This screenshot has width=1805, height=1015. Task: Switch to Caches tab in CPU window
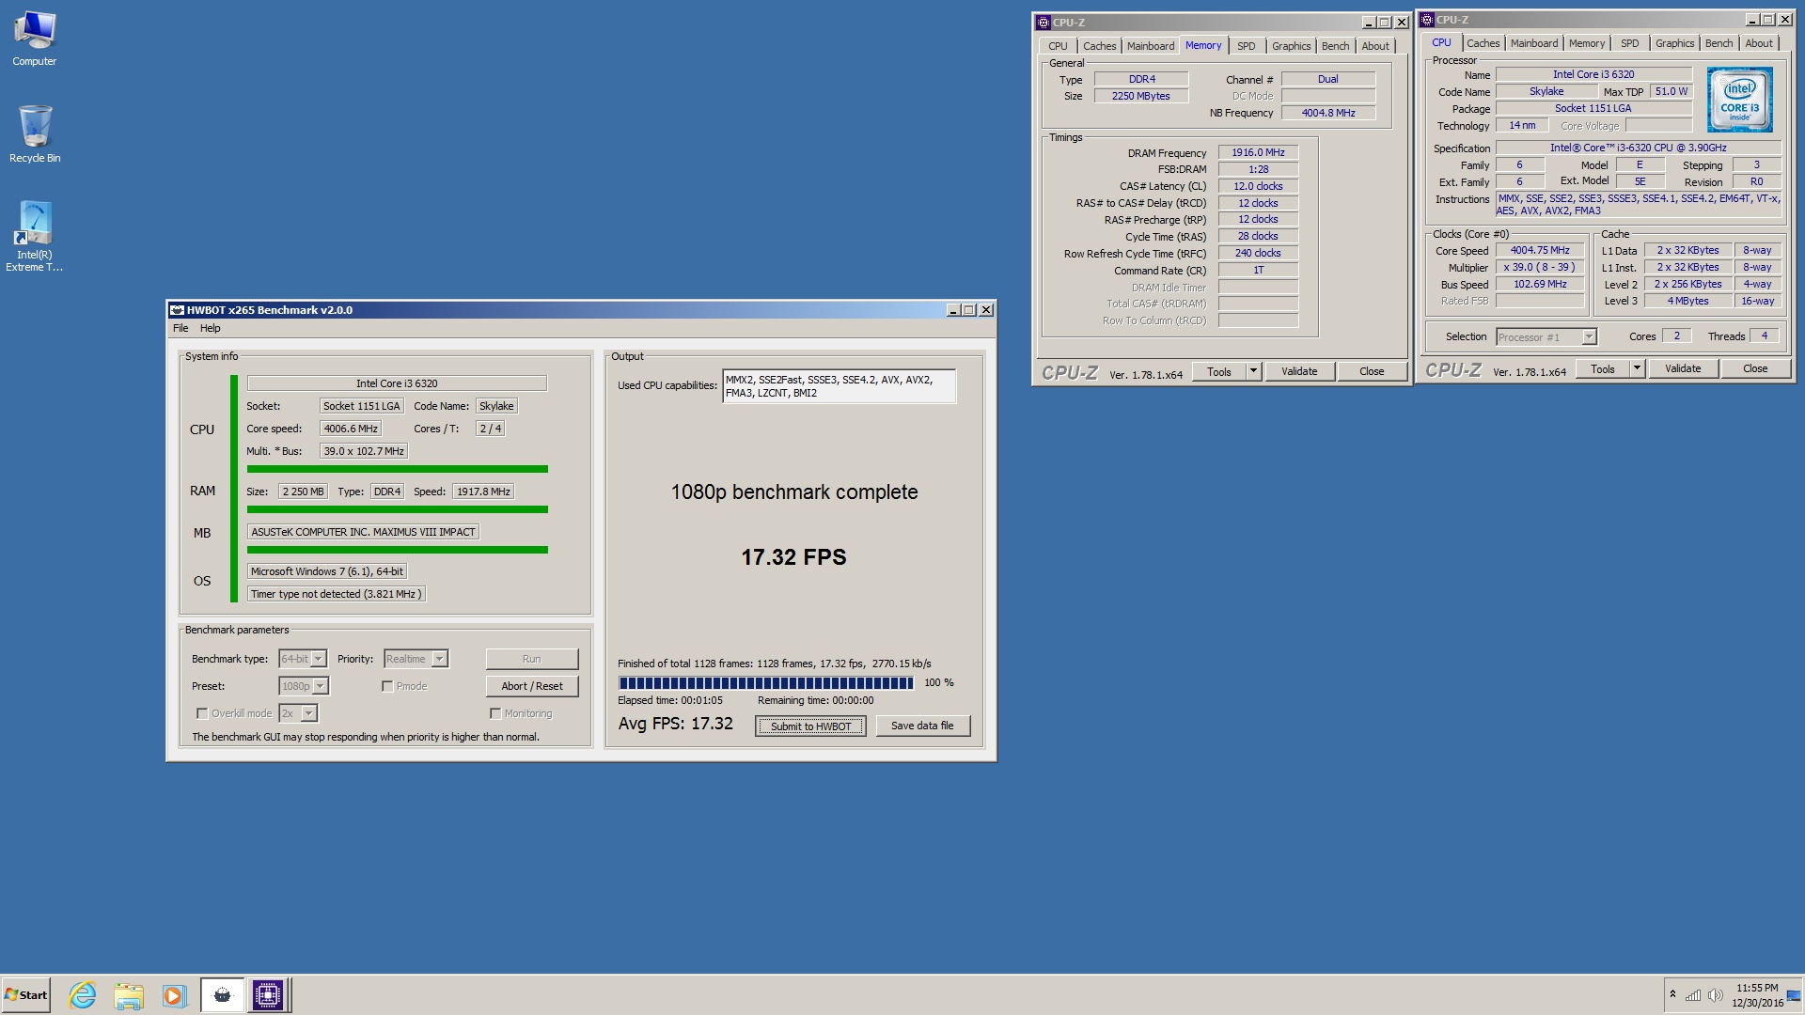1483,43
